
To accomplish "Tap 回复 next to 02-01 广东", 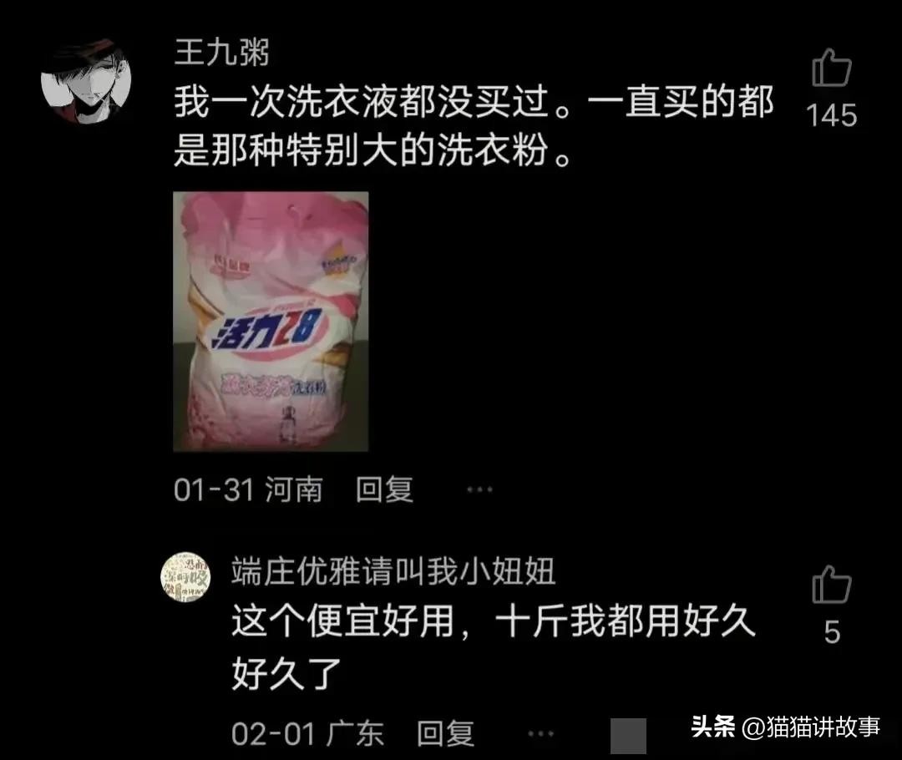I will click(x=445, y=733).
